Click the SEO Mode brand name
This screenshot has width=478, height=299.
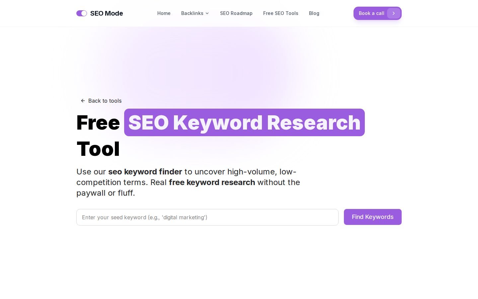(x=107, y=13)
